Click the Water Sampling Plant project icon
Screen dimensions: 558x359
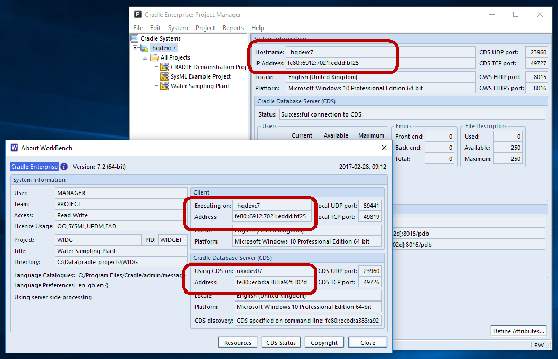[164, 86]
